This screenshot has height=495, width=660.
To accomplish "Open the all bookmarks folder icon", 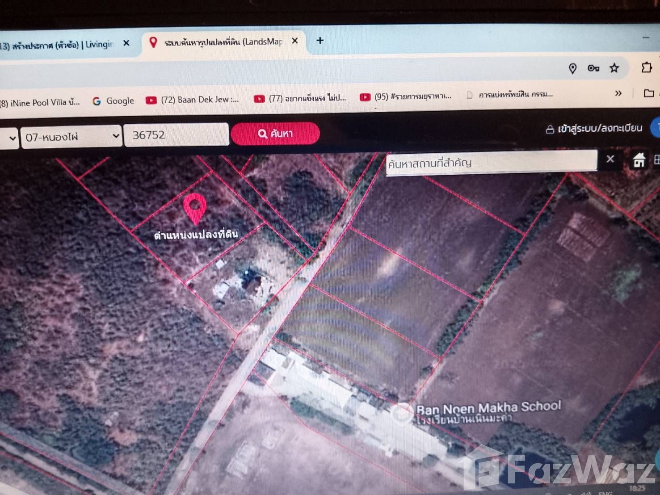I will click(x=649, y=93).
